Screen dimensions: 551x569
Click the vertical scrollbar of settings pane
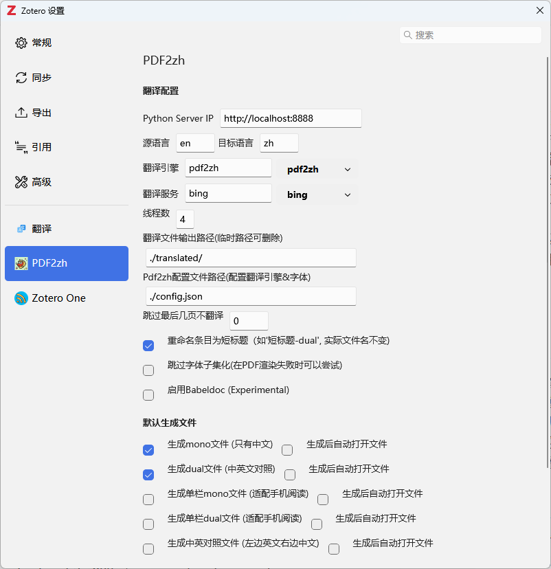click(548, 263)
